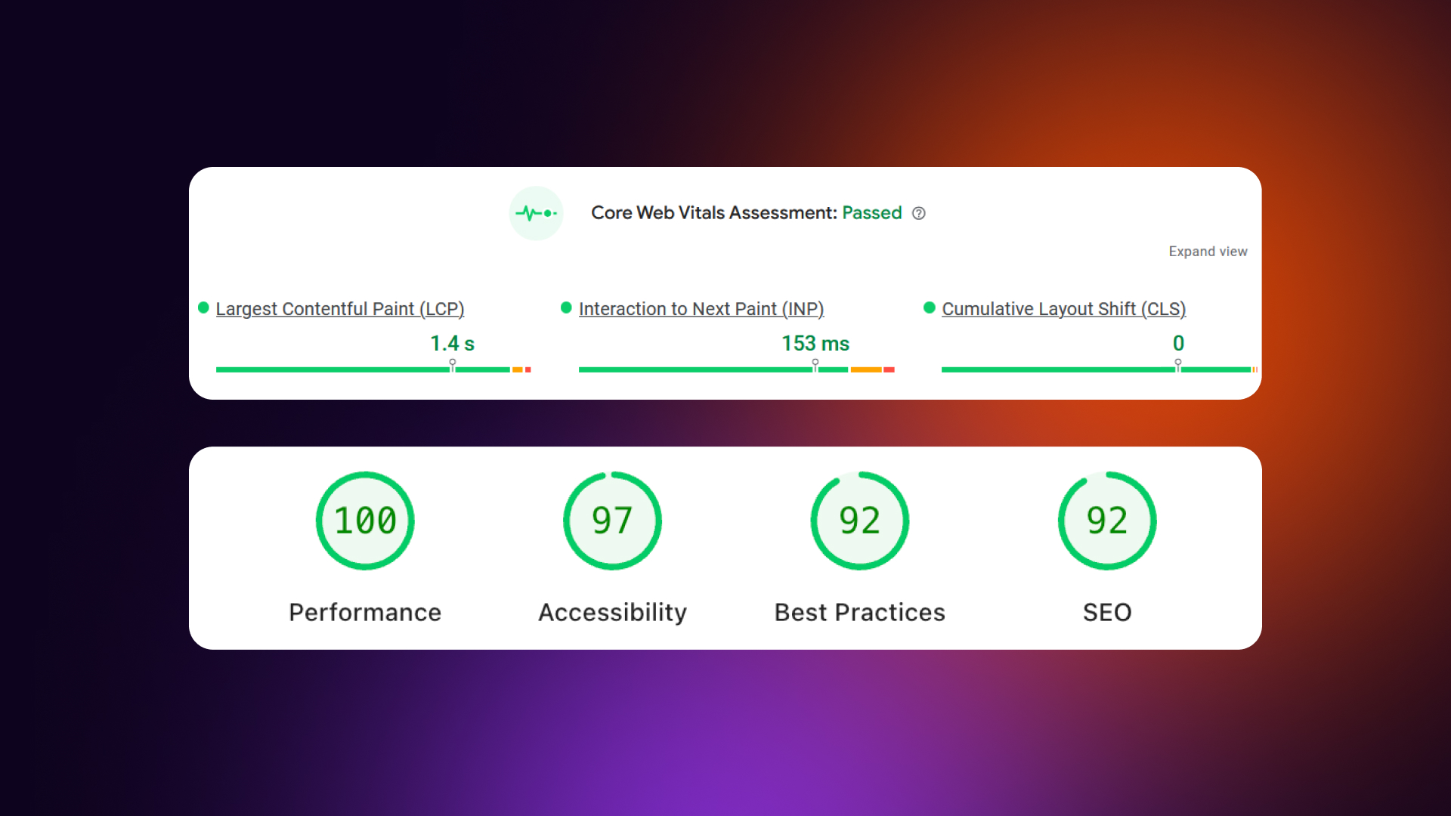This screenshot has height=816, width=1451.
Task: Select the Accessibility score gauge showing 97
Action: pyautogui.click(x=612, y=521)
